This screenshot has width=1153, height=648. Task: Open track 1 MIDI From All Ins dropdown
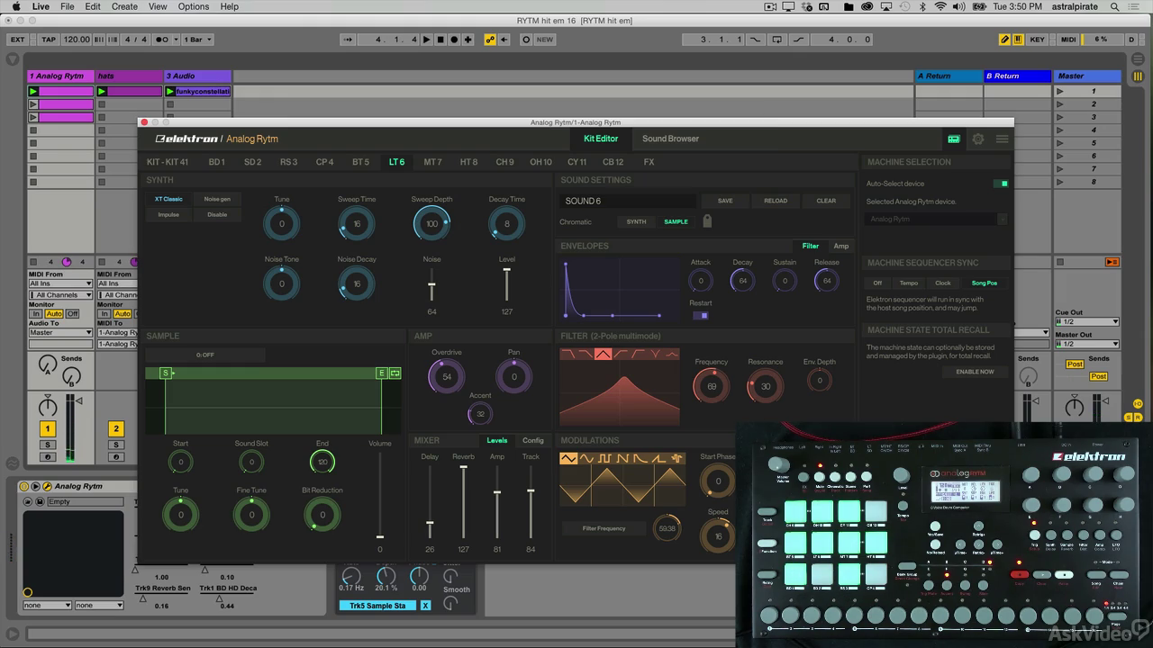point(60,283)
